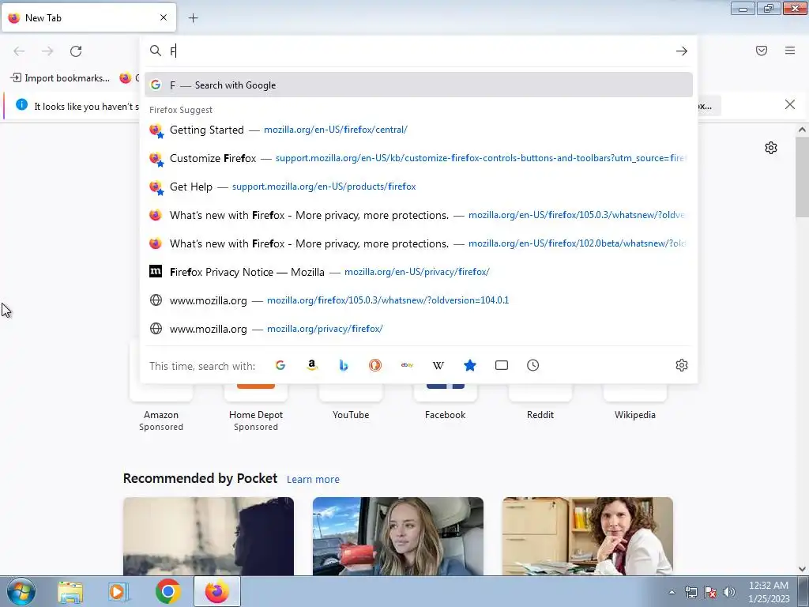
Task: Click the page vertical scrollbar thumb
Action: coord(802,176)
